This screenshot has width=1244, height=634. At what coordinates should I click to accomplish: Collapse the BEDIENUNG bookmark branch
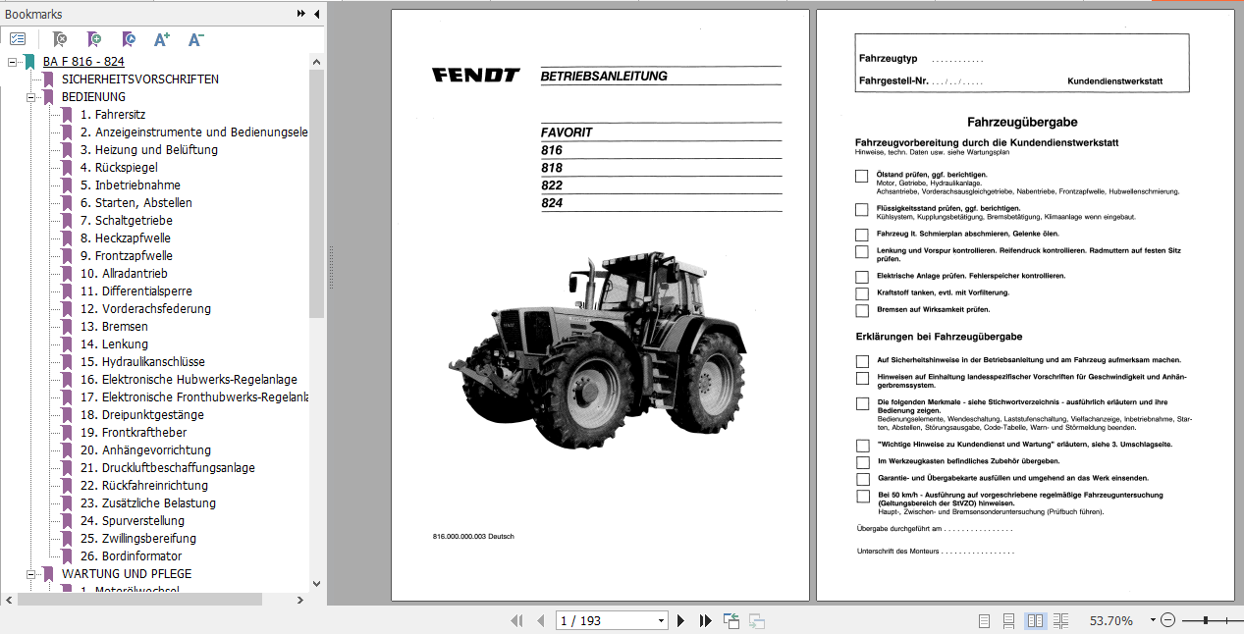point(30,97)
